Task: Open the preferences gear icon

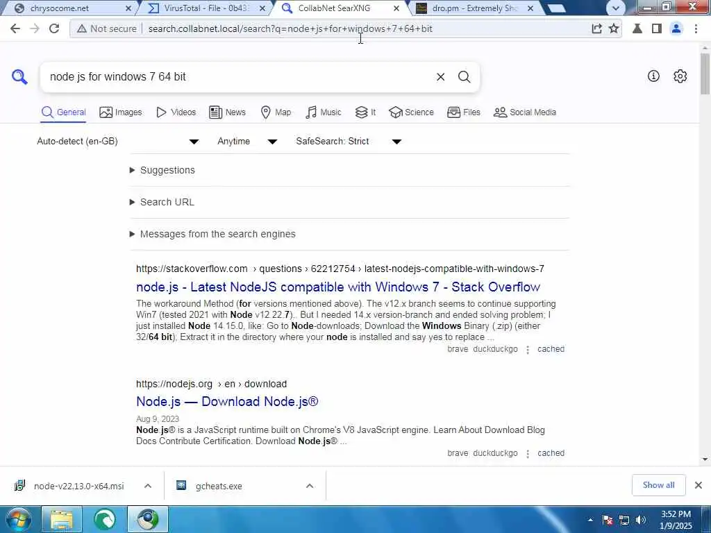Action: 680,76
